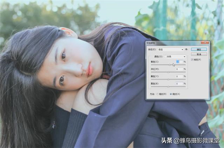224x148 pixels.
Task: Select the Relative (相对) method radio button
Action: click(158, 94)
